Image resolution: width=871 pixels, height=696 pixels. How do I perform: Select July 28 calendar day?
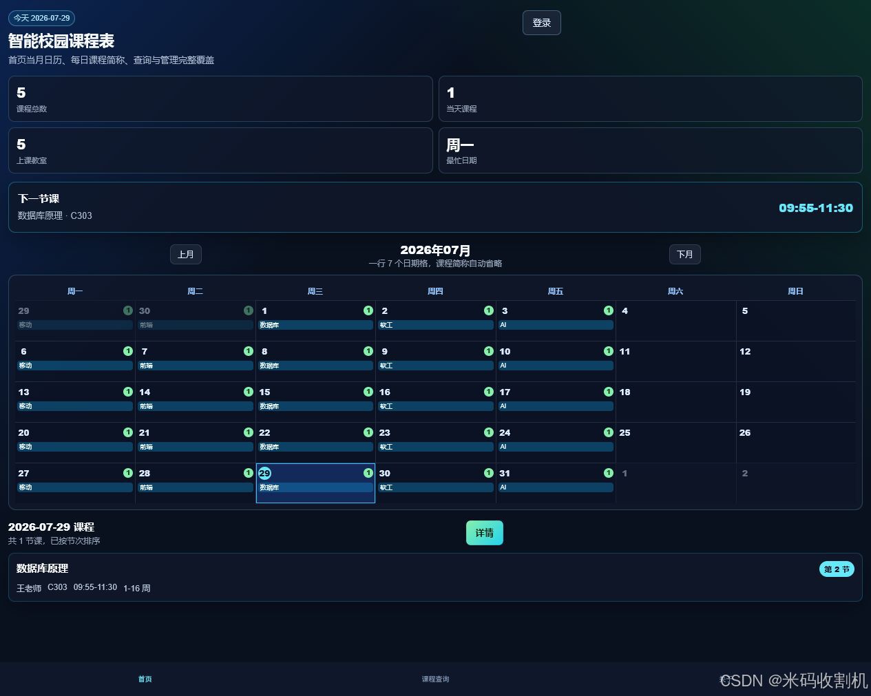click(x=196, y=483)
